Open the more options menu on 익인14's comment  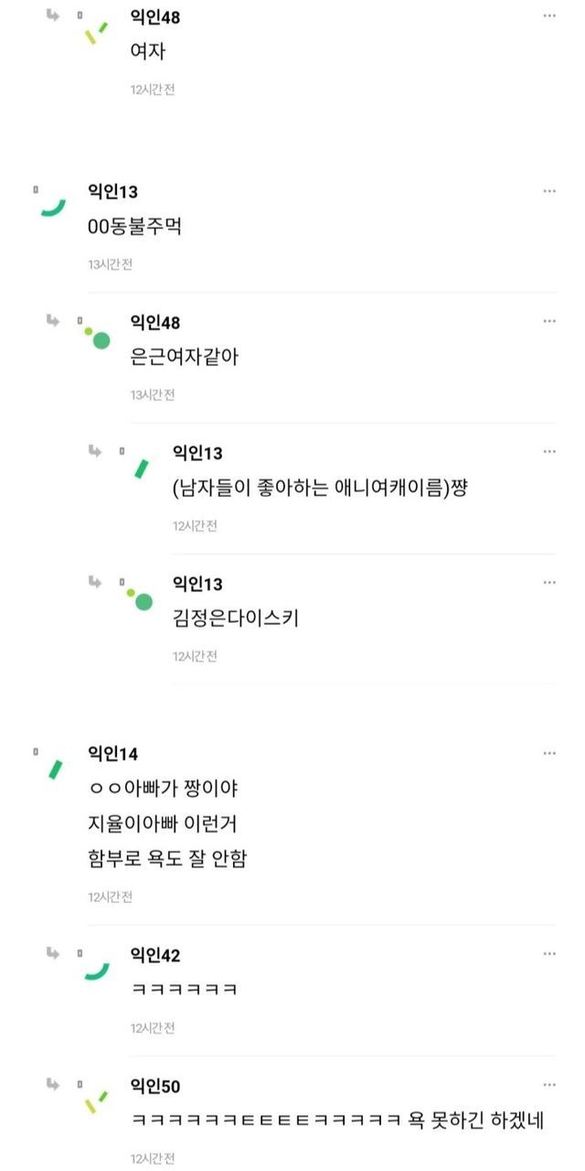coord(548,753)
